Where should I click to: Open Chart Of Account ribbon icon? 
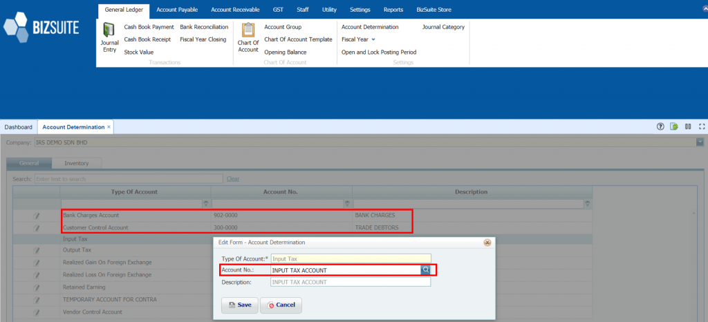click(248, 38)
